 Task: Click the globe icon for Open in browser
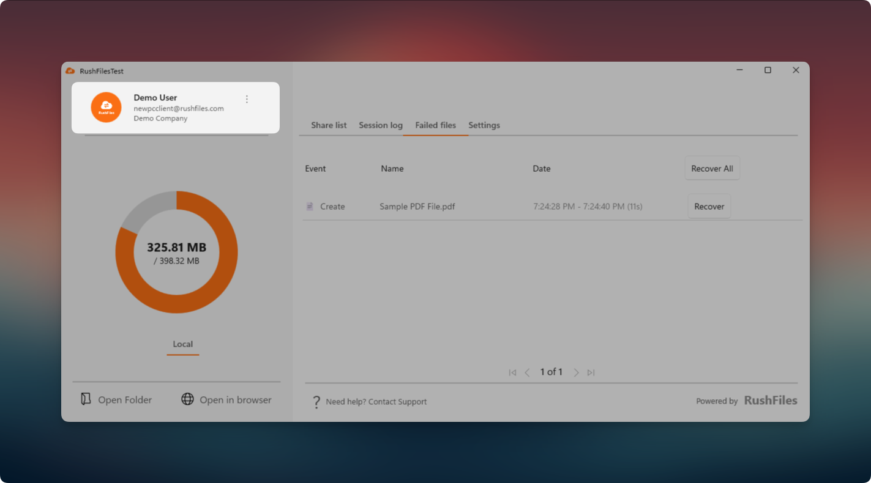187,399
